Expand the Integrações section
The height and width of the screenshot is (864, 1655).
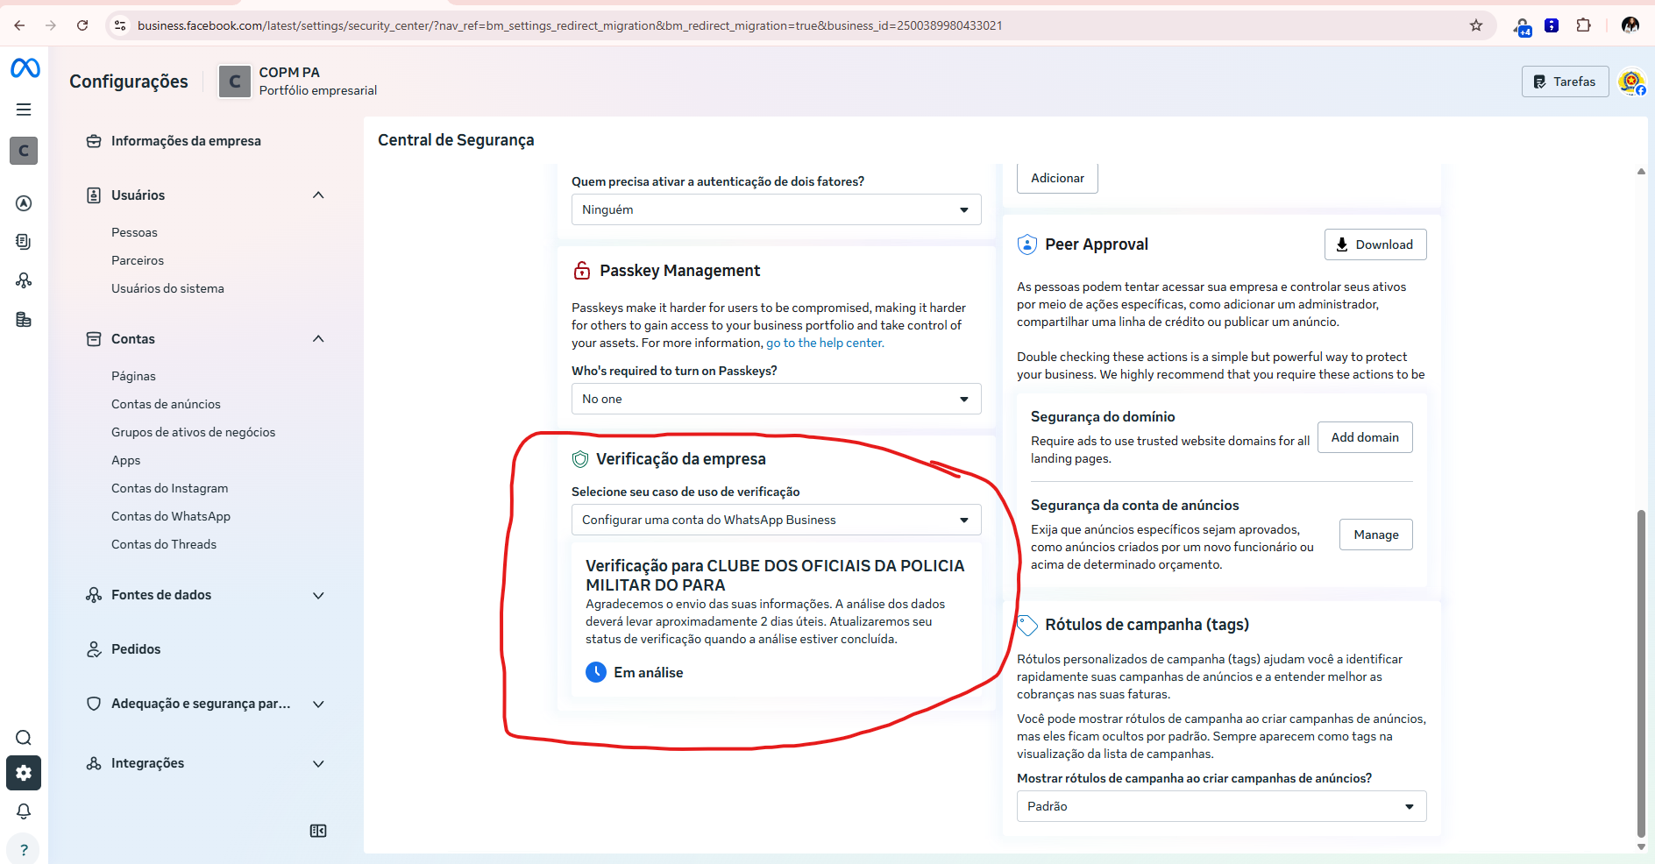tap(318, 763)
